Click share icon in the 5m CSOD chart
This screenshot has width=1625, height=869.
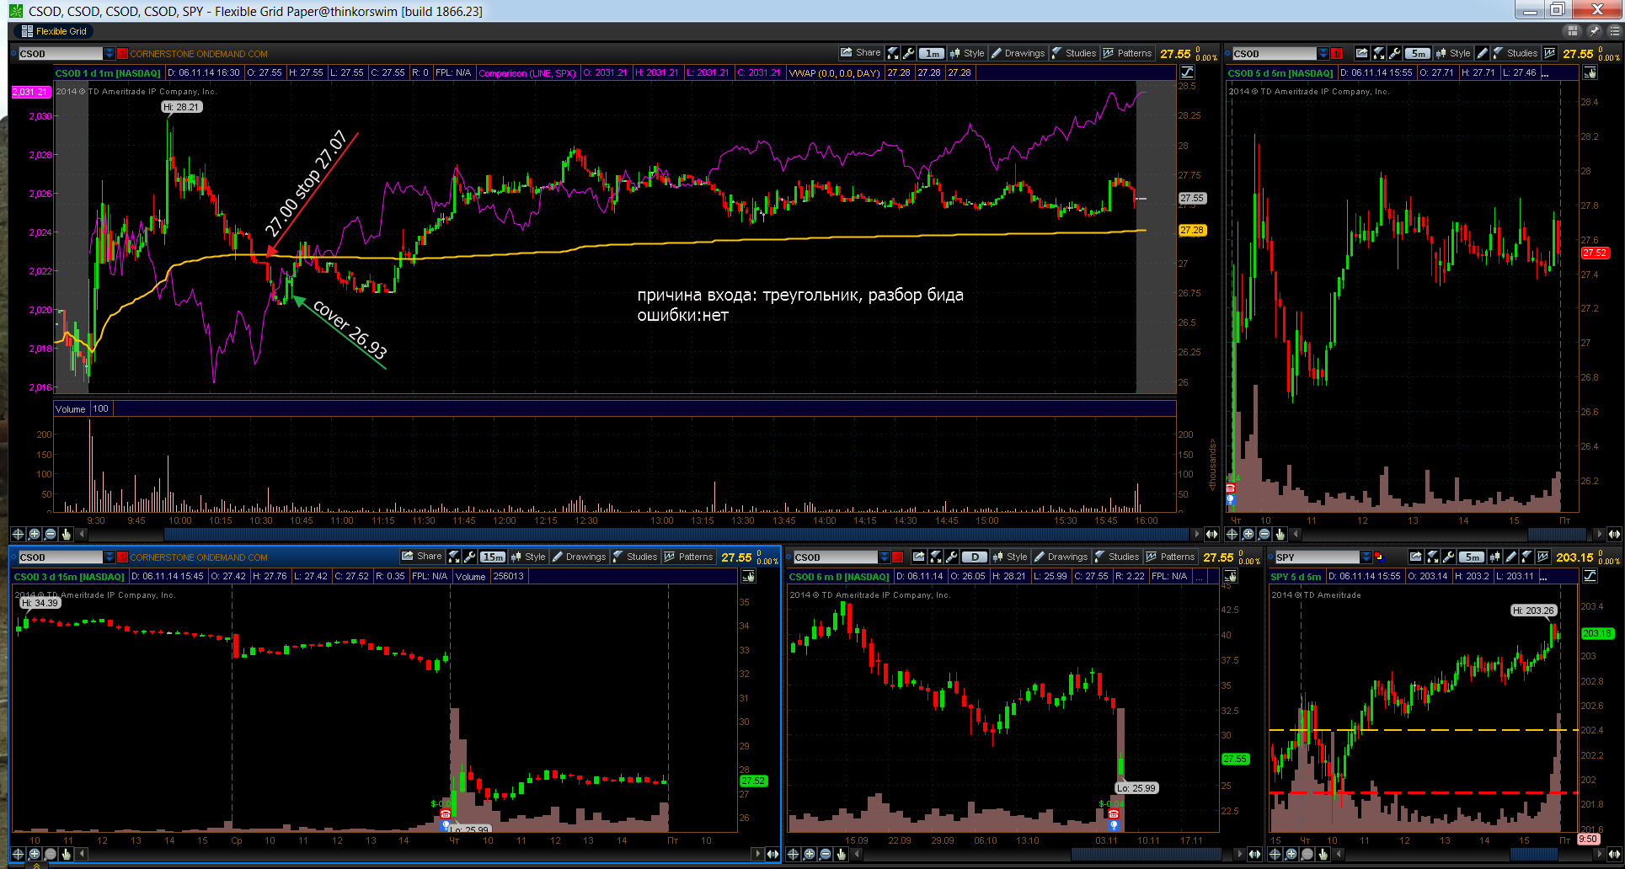click(1361, 53)
